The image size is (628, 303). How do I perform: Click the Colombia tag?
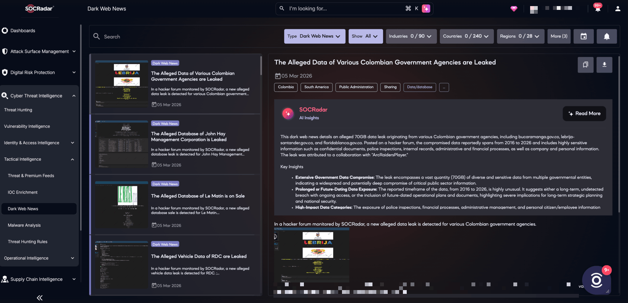point(286,87)
